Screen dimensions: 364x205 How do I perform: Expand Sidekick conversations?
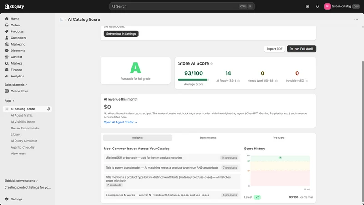click(x=21, y=181)
